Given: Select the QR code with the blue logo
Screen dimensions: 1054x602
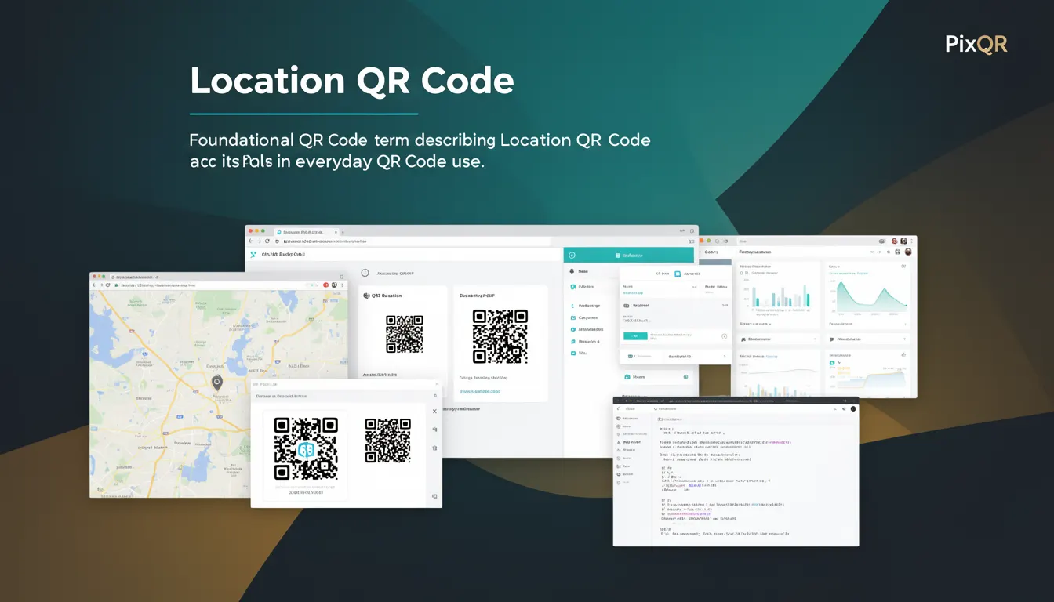Looking at the screenshot, I should coord(306,448).
